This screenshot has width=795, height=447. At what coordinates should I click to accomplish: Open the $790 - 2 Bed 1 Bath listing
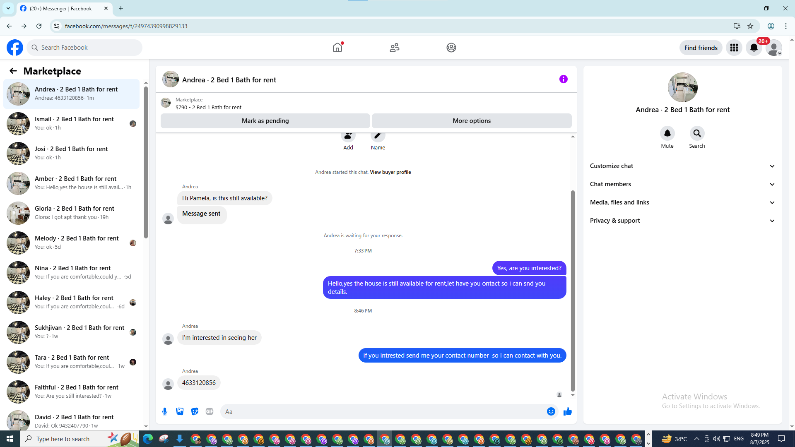click(208, 107)
